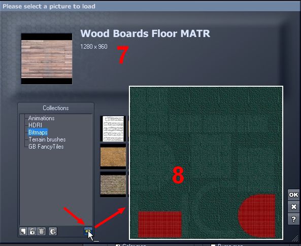Open help with the question mark button
This screenshot has height=246, width=301.
293,219
